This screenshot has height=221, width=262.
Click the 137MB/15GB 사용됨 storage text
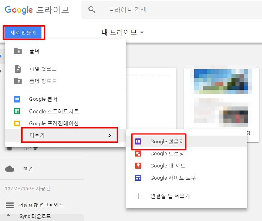(27, 189)
